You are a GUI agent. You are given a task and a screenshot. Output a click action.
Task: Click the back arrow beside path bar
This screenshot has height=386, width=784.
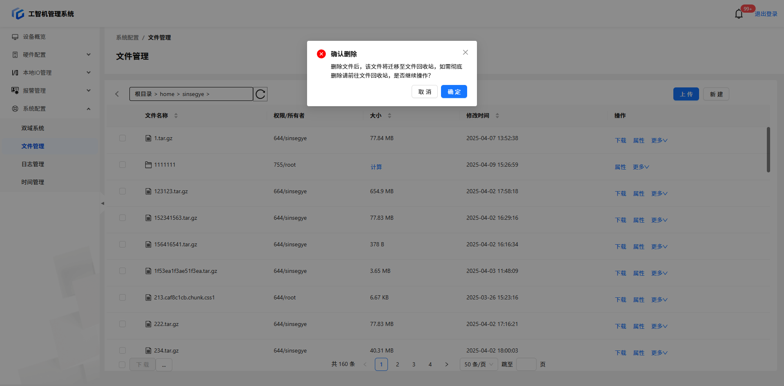[x=117, y=94]
